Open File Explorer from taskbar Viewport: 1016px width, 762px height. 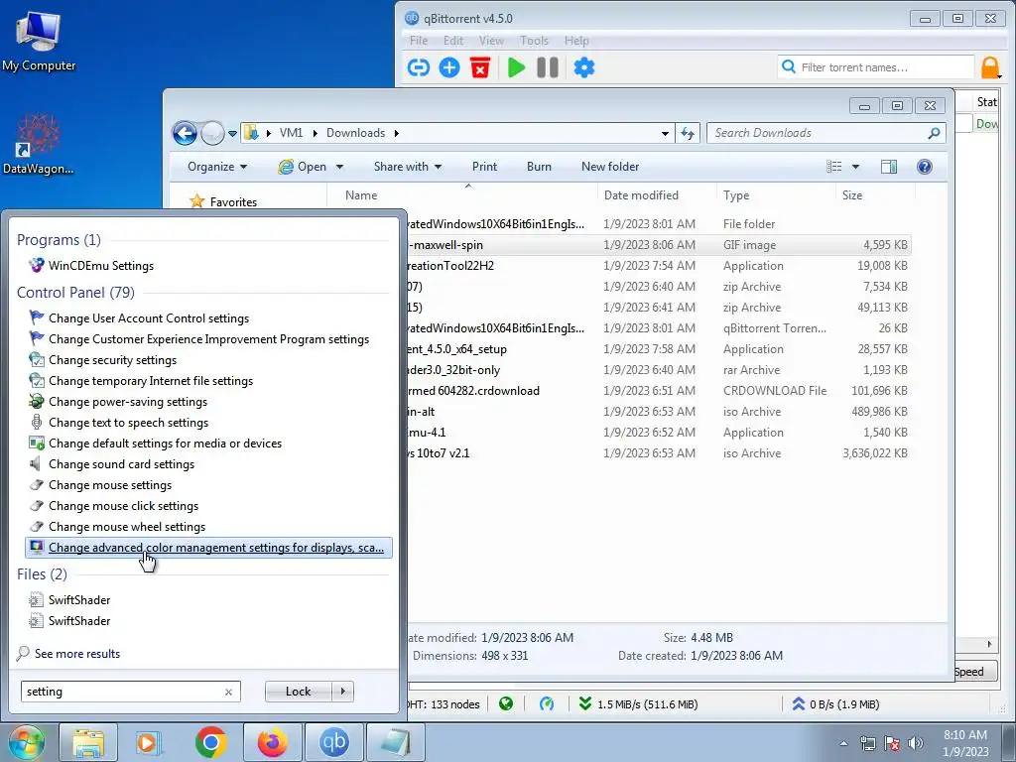pyautogui.click(x=88, y=742)
